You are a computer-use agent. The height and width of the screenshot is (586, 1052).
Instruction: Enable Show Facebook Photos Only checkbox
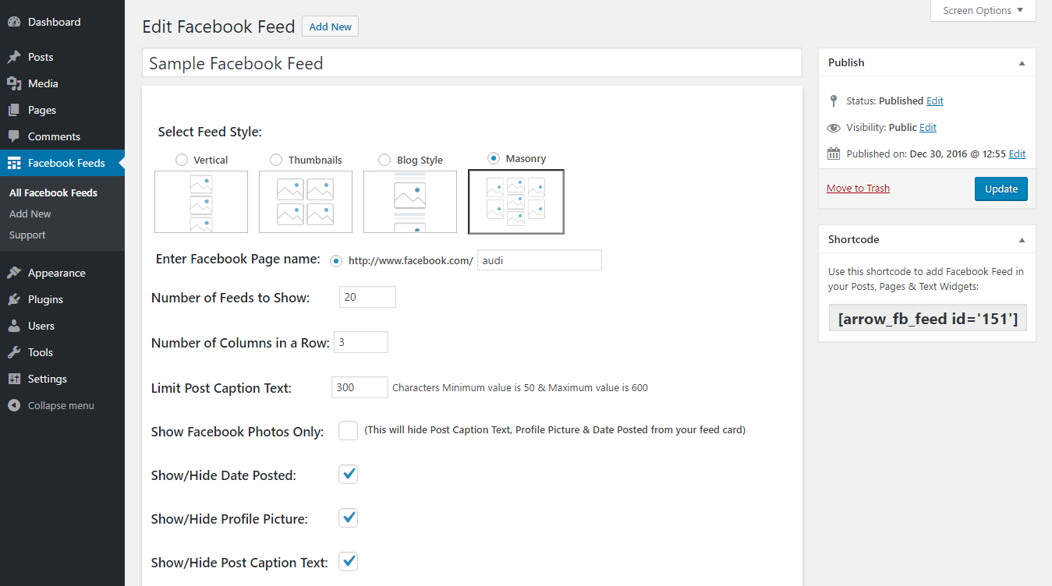348,430
